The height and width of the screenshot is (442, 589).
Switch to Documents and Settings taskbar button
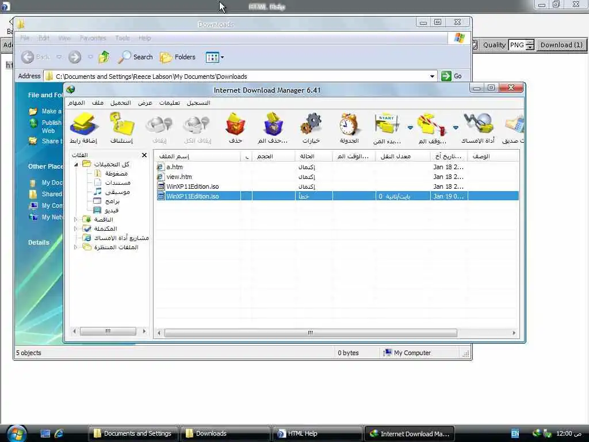134,433
